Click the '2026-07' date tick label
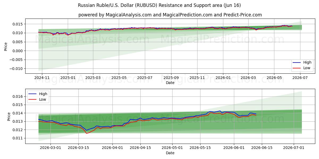Image resolution: width=319 pixels, height=159 pixels. click(300, 78)
